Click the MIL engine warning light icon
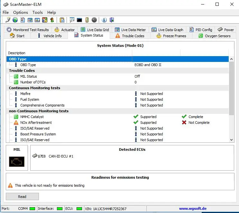239x213 pixels. click(x=17, y=162)
